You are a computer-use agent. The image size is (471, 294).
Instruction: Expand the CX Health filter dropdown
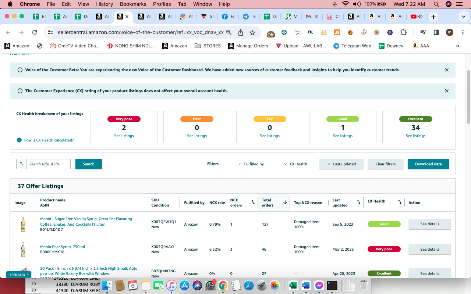[296, 164]
